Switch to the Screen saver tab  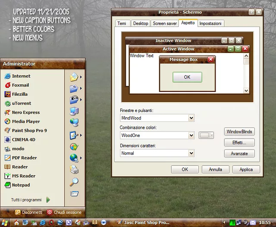pos(164,24)
